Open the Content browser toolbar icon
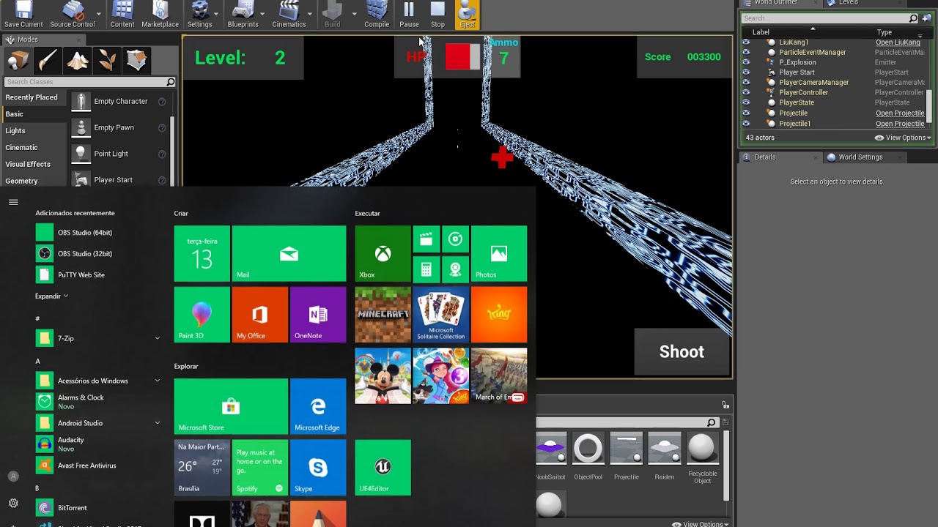938x527 pixels. 122,15
